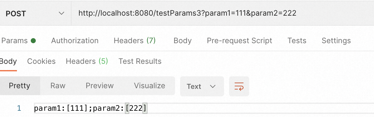
Task: Open the POST method dropdown
Action: [35, 13]
